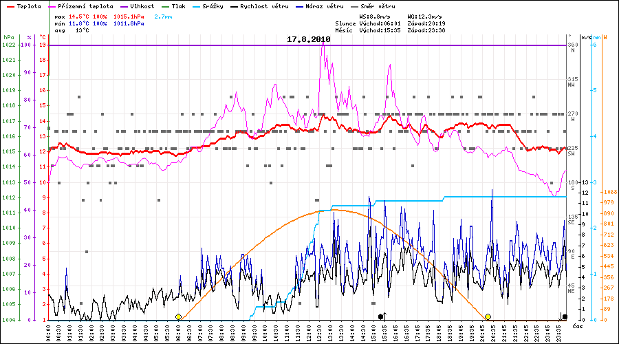The image size is (619, 344).
Task: Click the 06:00 time axis label
Action: click(179, 332)
